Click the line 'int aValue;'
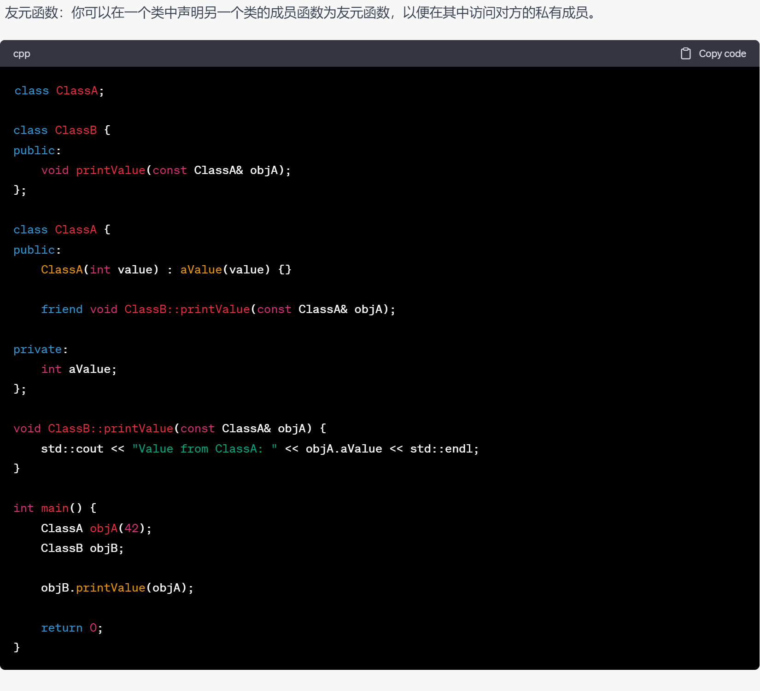 (x=79, y=369)
